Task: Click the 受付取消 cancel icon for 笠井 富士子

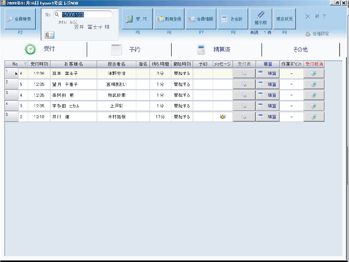Action: [314, 74]
